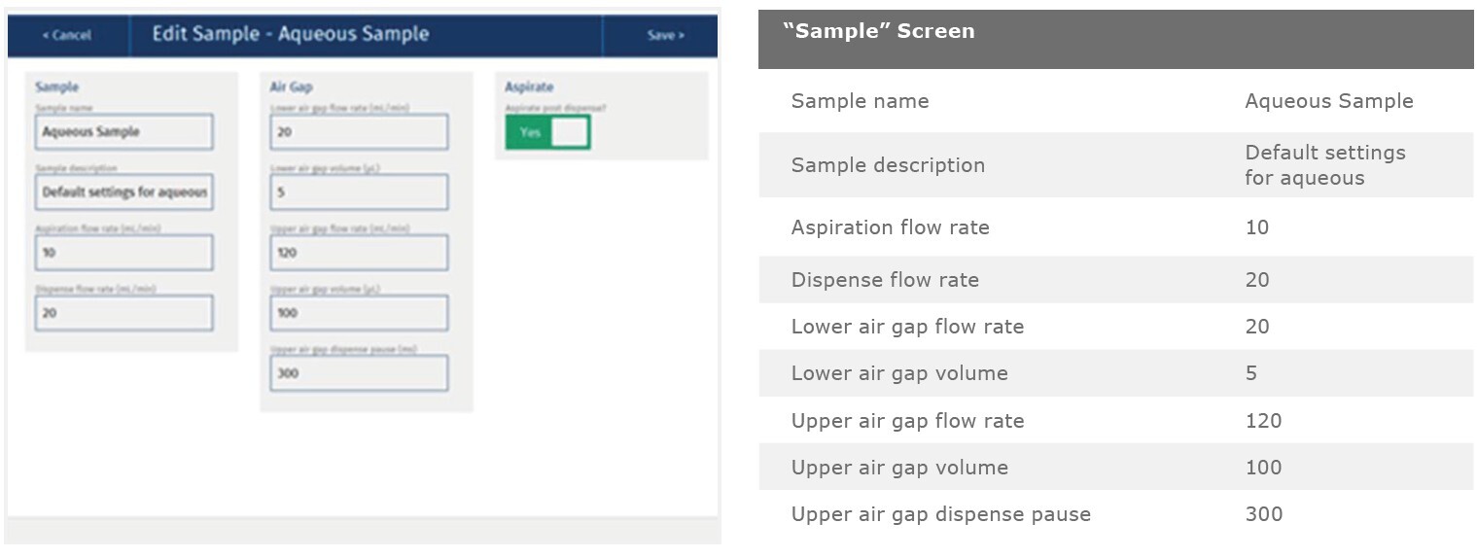The image size is (1477, 558).
Task: Select the Aspiration flow rate input box
Action: [124, 253]
